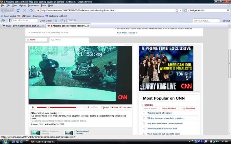Open the Tools menu
The image size is (231, 144).
click(43, 5)
